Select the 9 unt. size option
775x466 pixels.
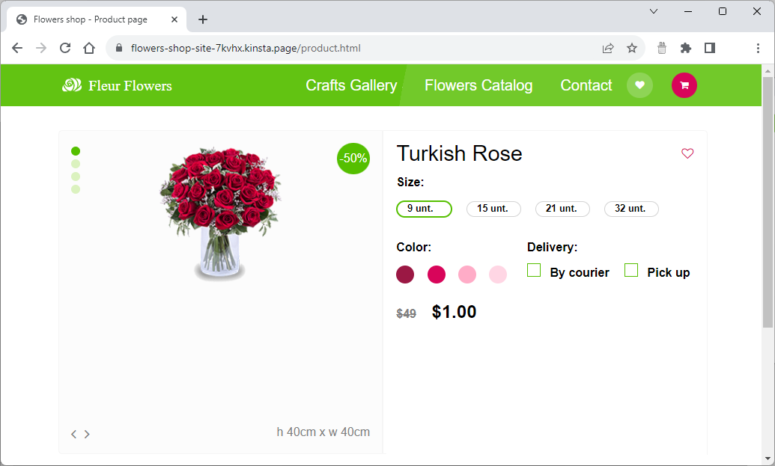coord(424,209)
